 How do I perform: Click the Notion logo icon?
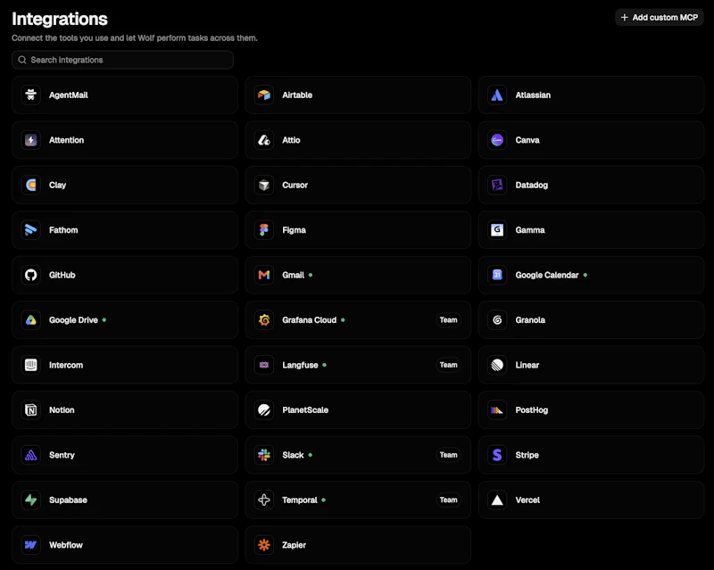[x=31, y=409]
